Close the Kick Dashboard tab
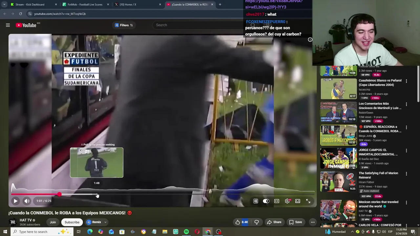420x236 pixels. click(x=56, y=5)
